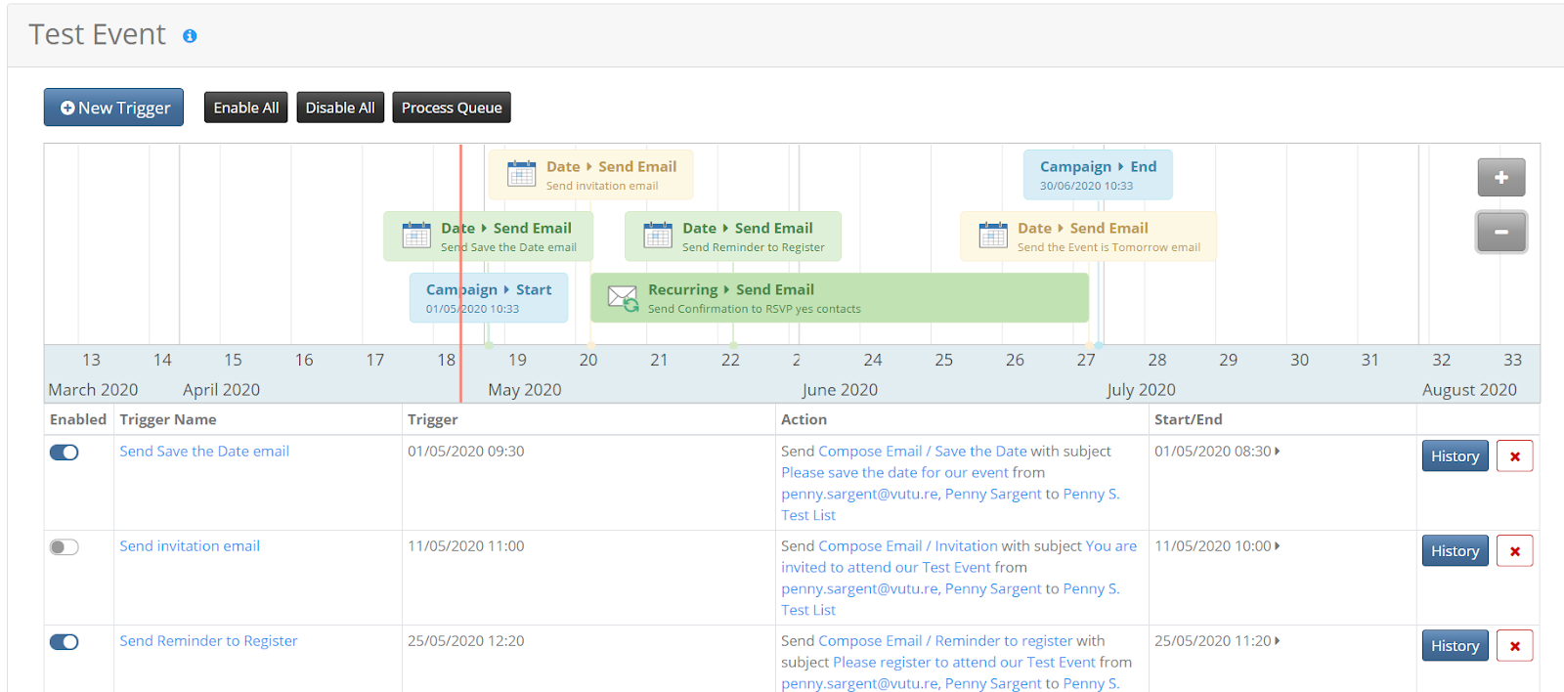The height and width of the screenshot is (692, 1564).
Task: Click calendar icon on Send invitation email block
Action: [521, 174]
